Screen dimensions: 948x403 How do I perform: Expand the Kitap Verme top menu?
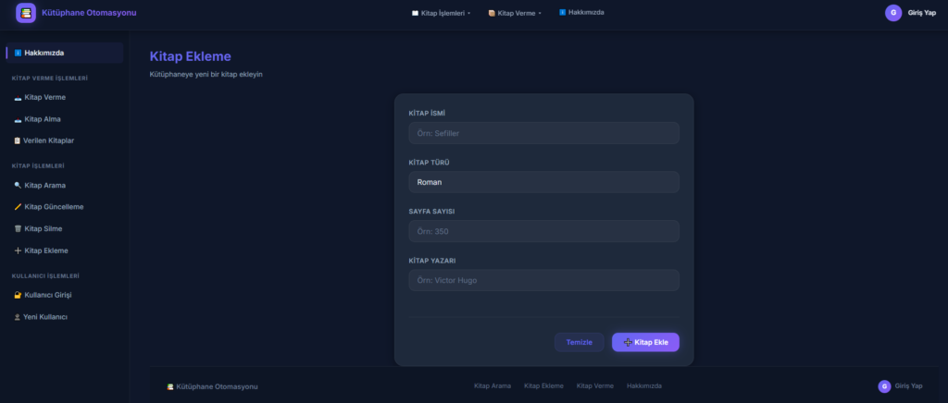click(515, 13)
